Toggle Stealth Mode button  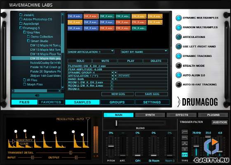point(179,66)
